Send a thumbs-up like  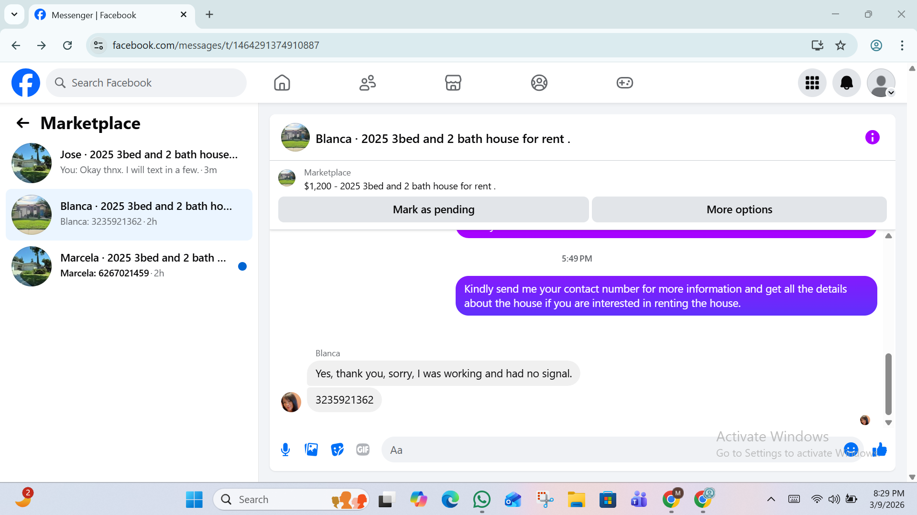880,449
